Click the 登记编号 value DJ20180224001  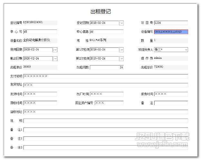[33, 22]
